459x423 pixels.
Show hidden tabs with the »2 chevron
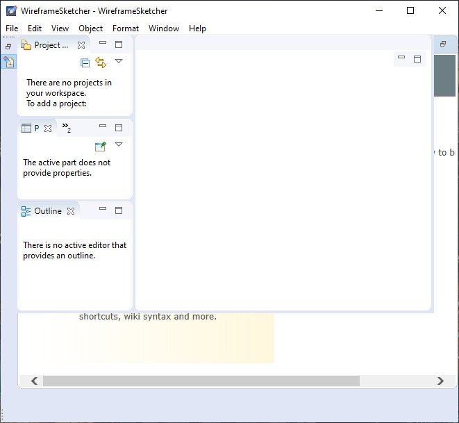click(67, 128)
